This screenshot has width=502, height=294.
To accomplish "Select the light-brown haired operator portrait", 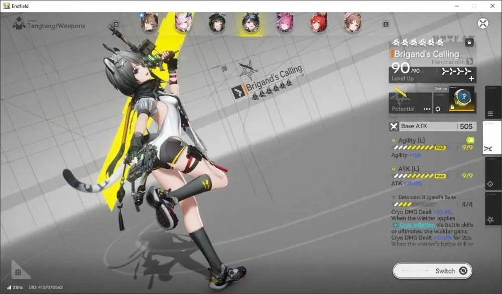I will pyautogui.click(x=352, y=23).
